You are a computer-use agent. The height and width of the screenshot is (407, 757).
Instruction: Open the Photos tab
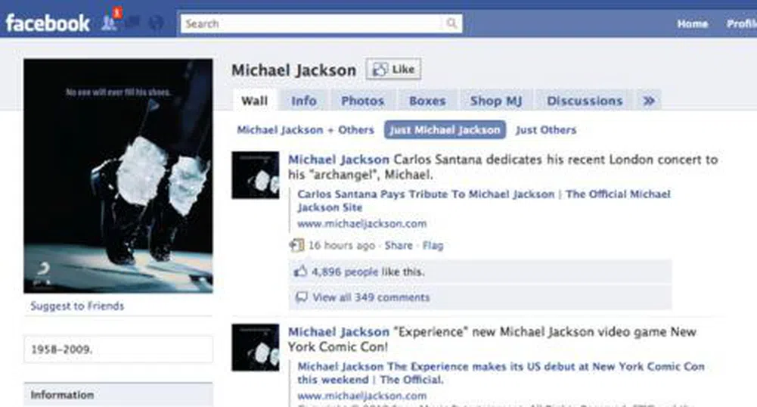pos(362,101)
